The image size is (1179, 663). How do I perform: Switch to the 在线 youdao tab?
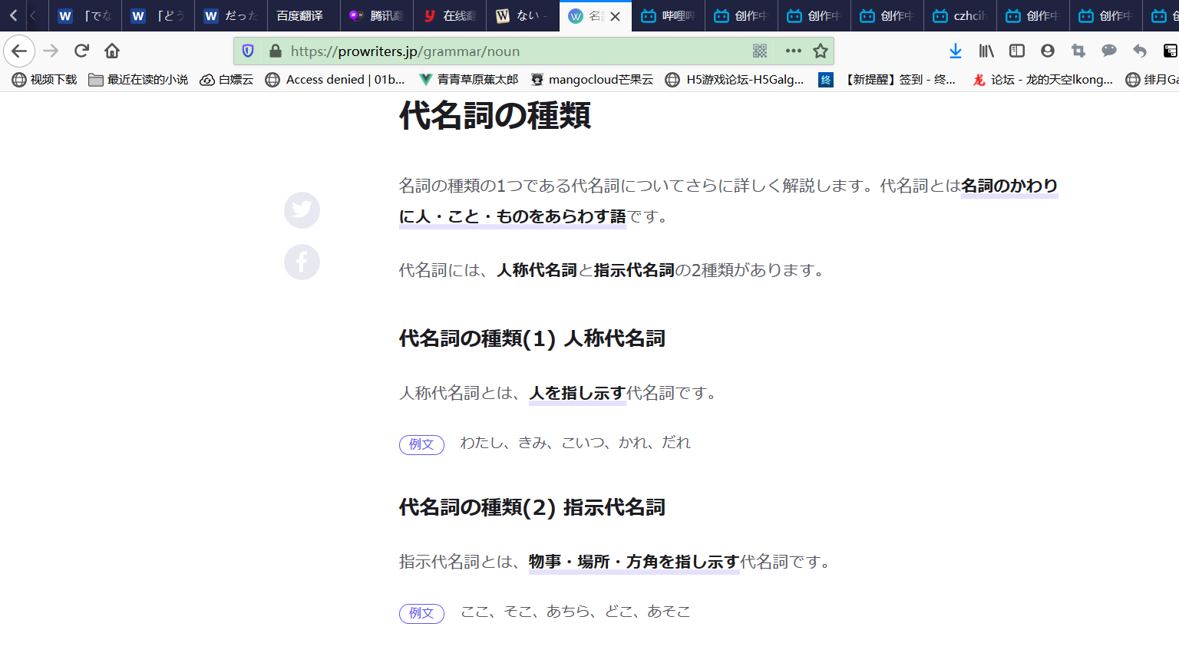point(450,16)
